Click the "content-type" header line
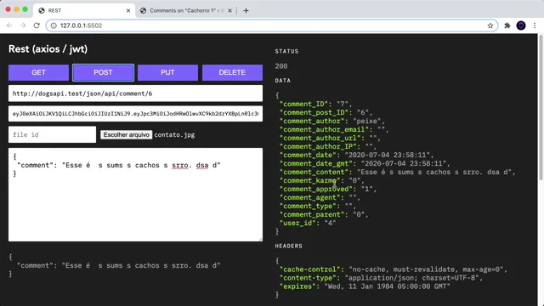Image resolution: width=544 pixels, height=306 pixels. (x=381, y=278)
